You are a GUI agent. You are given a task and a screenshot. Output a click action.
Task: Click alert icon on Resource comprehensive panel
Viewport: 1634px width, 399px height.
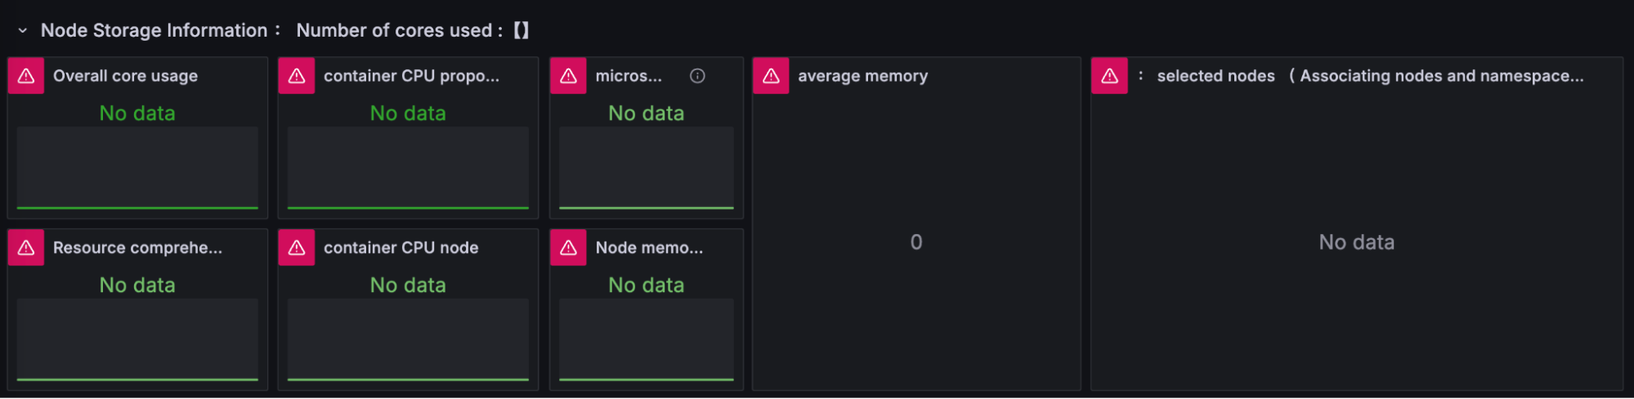coord(26,248)
